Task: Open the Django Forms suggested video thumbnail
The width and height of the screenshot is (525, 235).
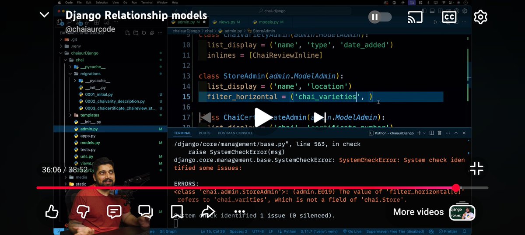Action: pyautogui.click(x=462, y=212)
